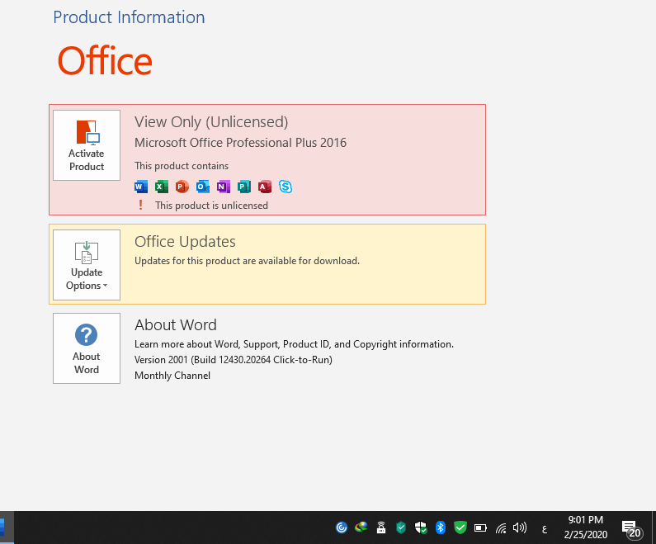Click 'Updates for this product are available' text
This screenshot has width=656, height=544.
click(247, 261)
